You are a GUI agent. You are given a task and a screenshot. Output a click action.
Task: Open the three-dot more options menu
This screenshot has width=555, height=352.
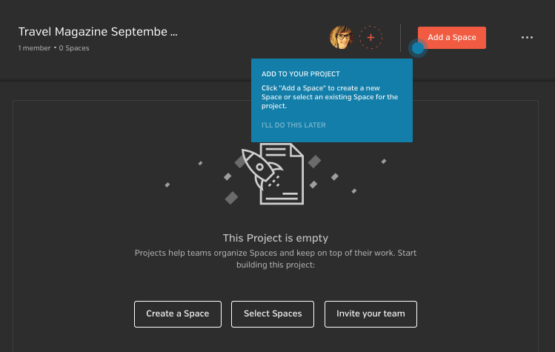[x=527, y=37]
